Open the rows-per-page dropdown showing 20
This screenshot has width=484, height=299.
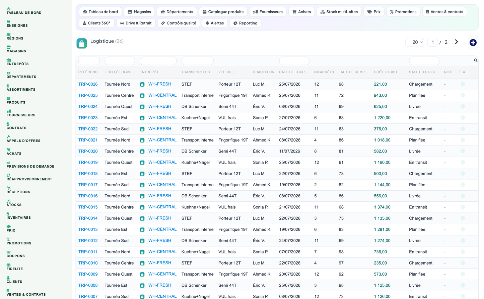415,42
